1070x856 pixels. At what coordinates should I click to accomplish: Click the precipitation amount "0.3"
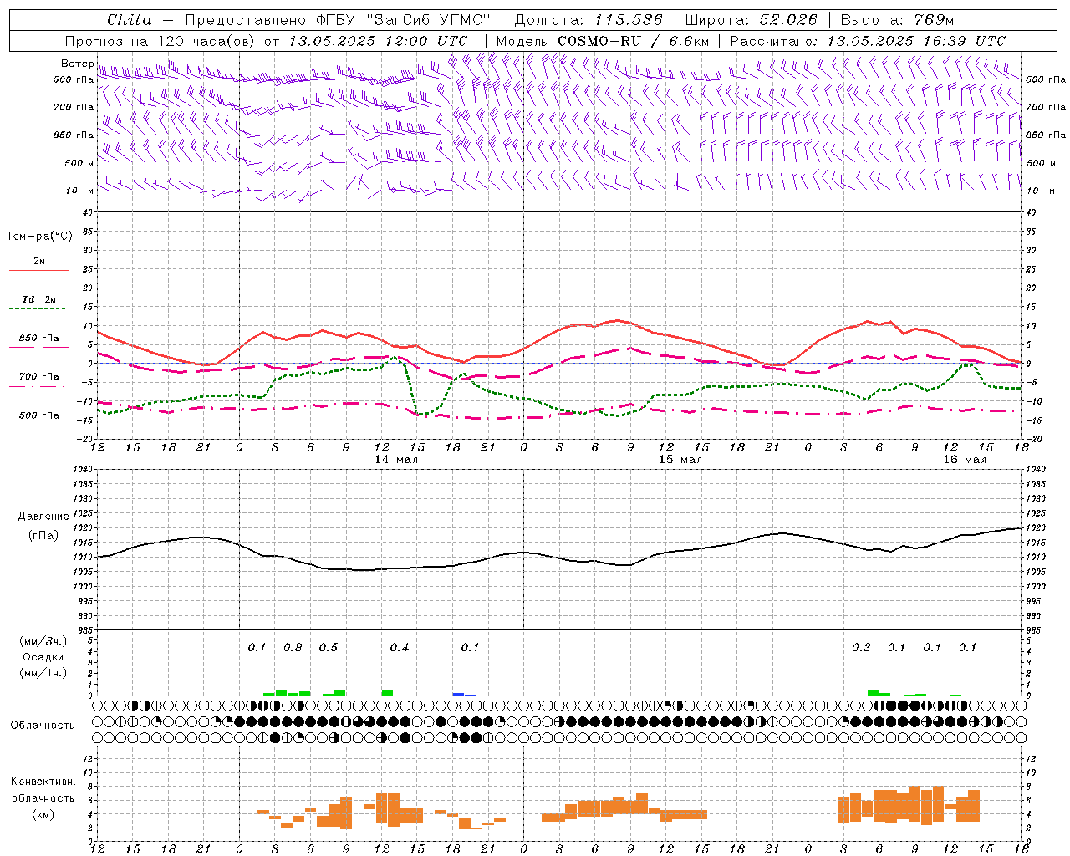point(861,648)
